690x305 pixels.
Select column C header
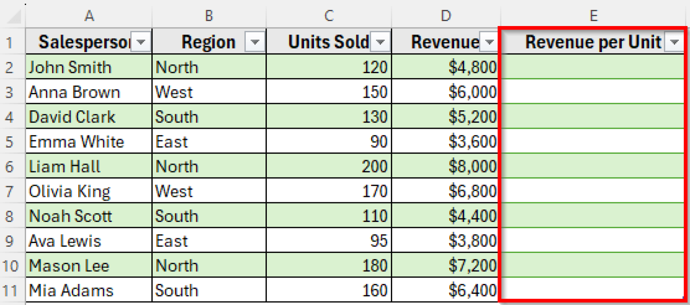coord(329,16)
